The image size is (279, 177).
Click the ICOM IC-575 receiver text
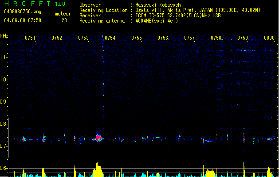[178, 15]
